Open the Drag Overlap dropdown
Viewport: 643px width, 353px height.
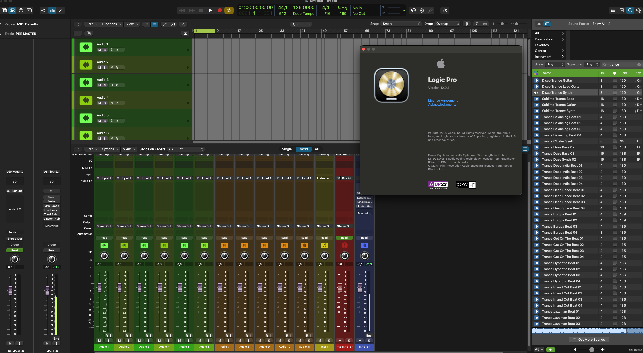point(447,24)
